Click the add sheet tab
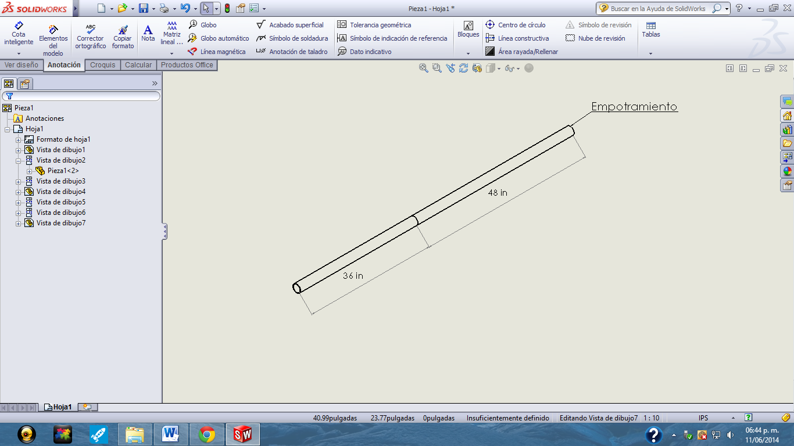The height and width of the screenshot is (446, 794). 87,407
